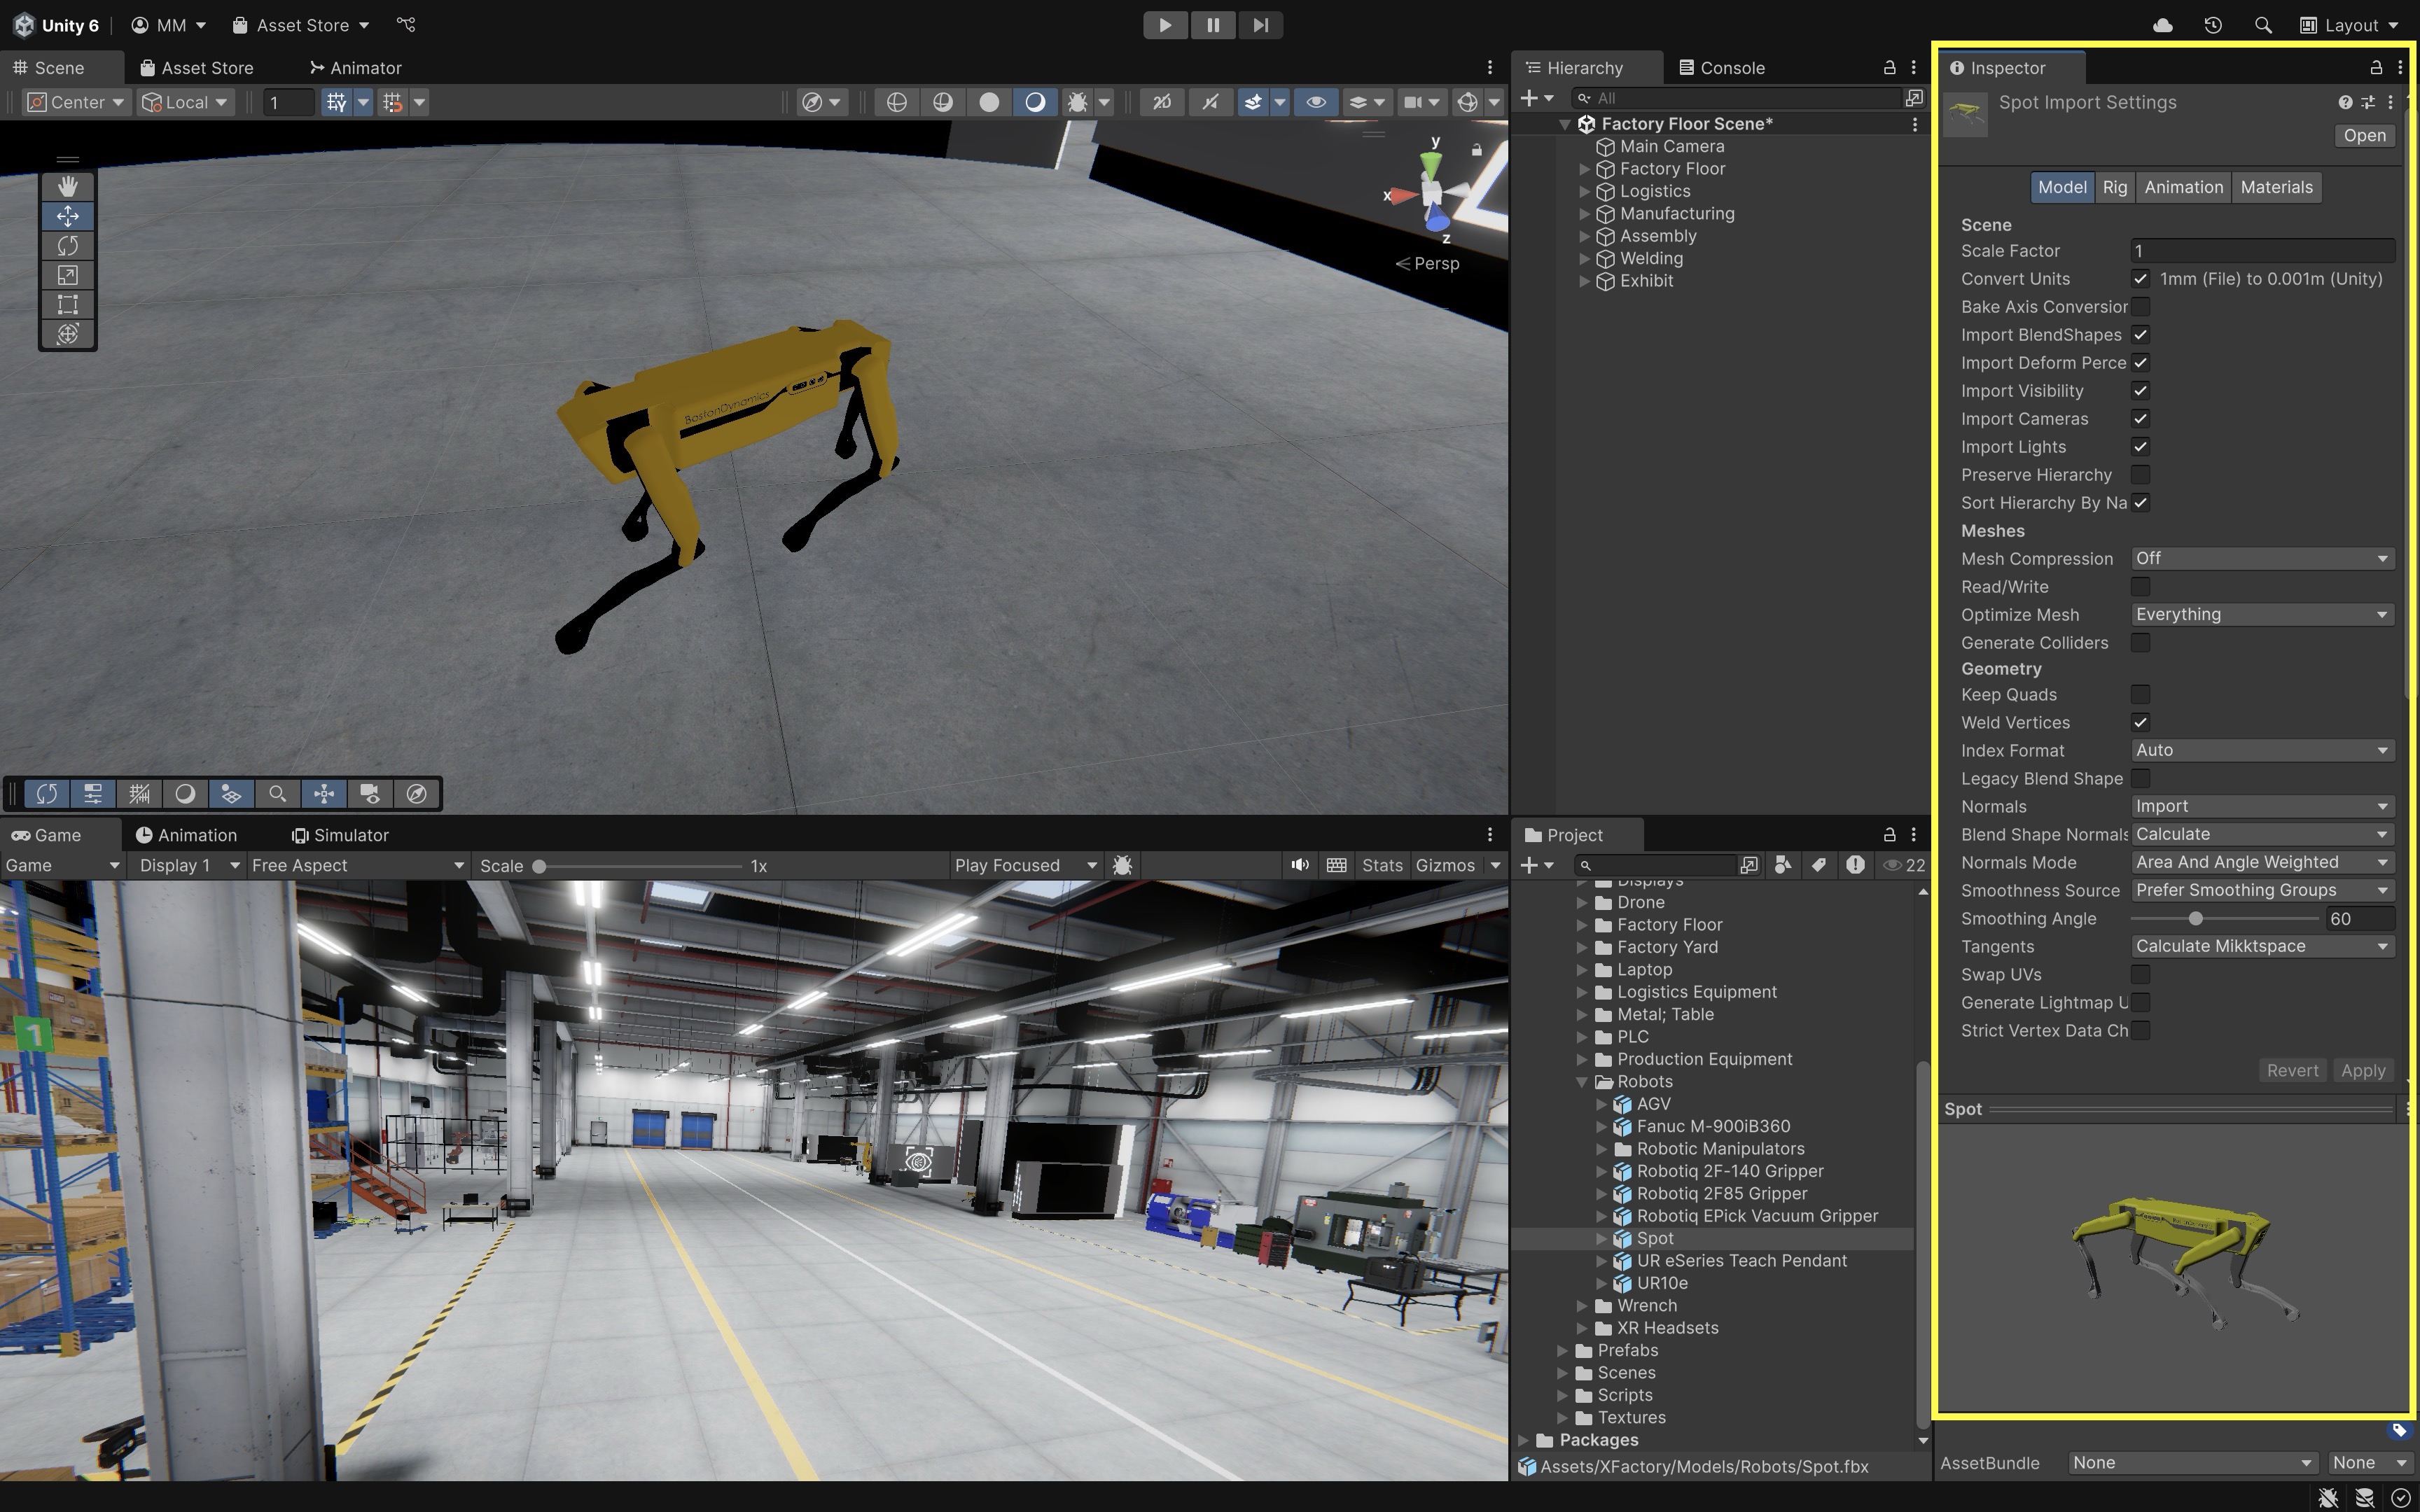Lock the Inspector panel
The width and height of the screenshot is (2420, 1512).
(x=2375, y=67)
